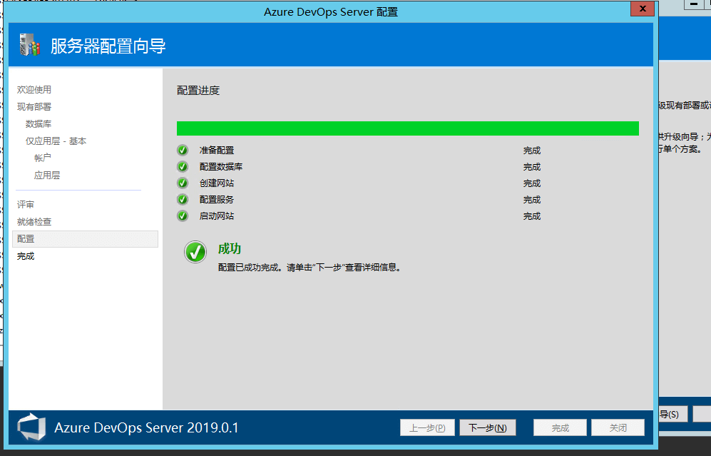The width and height of the screenshot is (711, 456).
Task: Open the 现有部署 step in sidebar
Action: [34, 107]
